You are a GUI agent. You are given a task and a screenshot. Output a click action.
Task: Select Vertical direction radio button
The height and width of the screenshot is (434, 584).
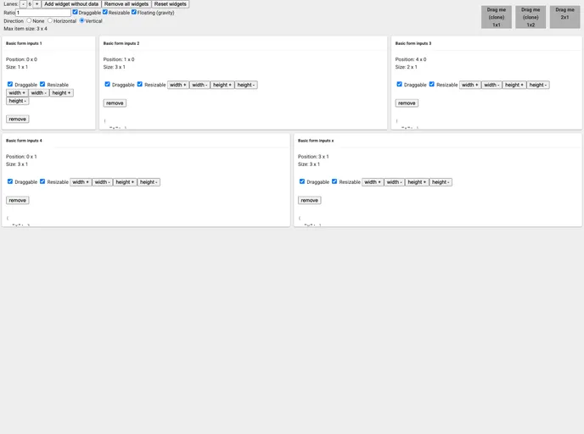point(82,20)
